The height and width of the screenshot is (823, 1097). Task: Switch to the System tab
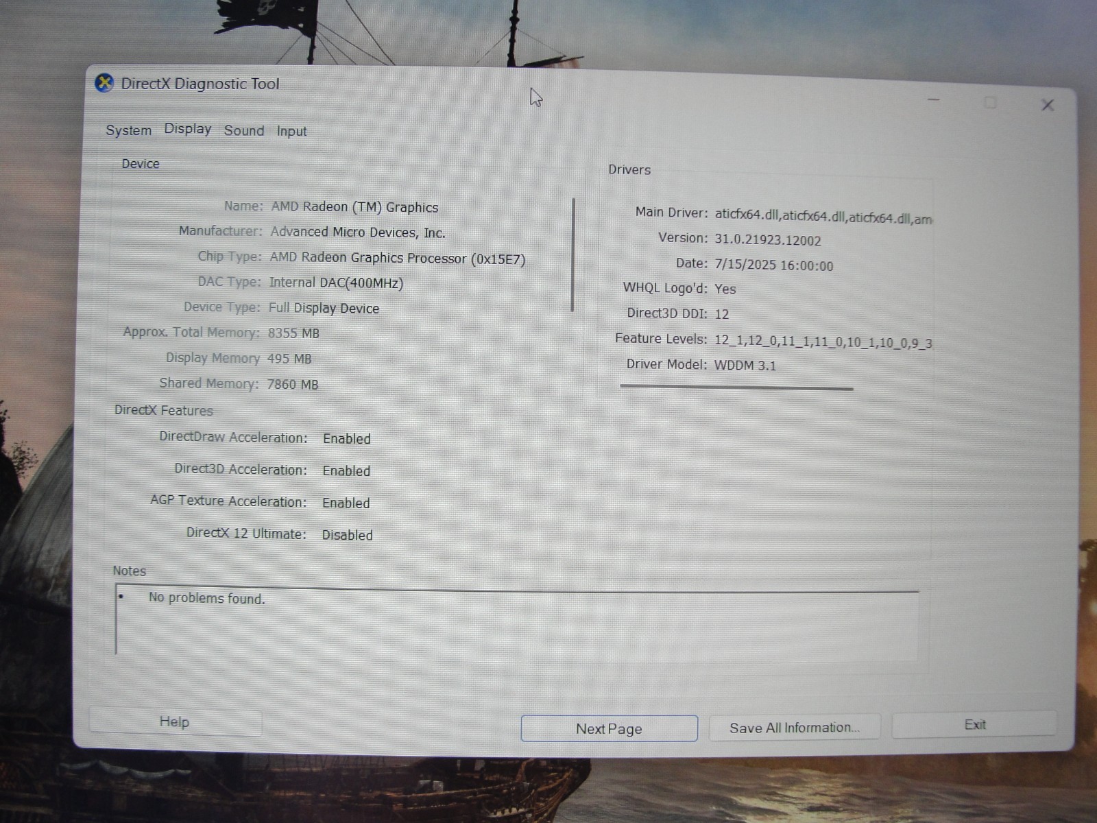click(128, 130)
